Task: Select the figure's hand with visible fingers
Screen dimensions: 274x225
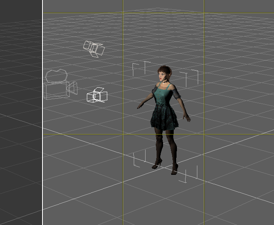Action: click(x=187, y=117)
